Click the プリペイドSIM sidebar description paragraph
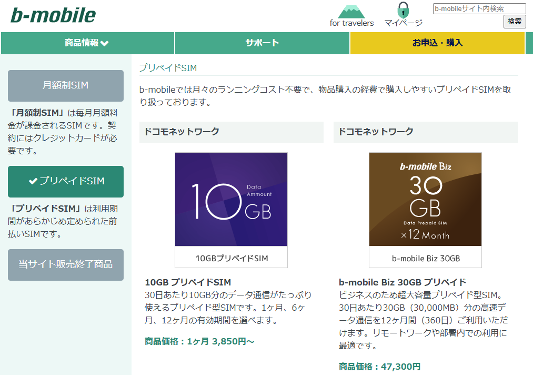 [x=63, y=221]
